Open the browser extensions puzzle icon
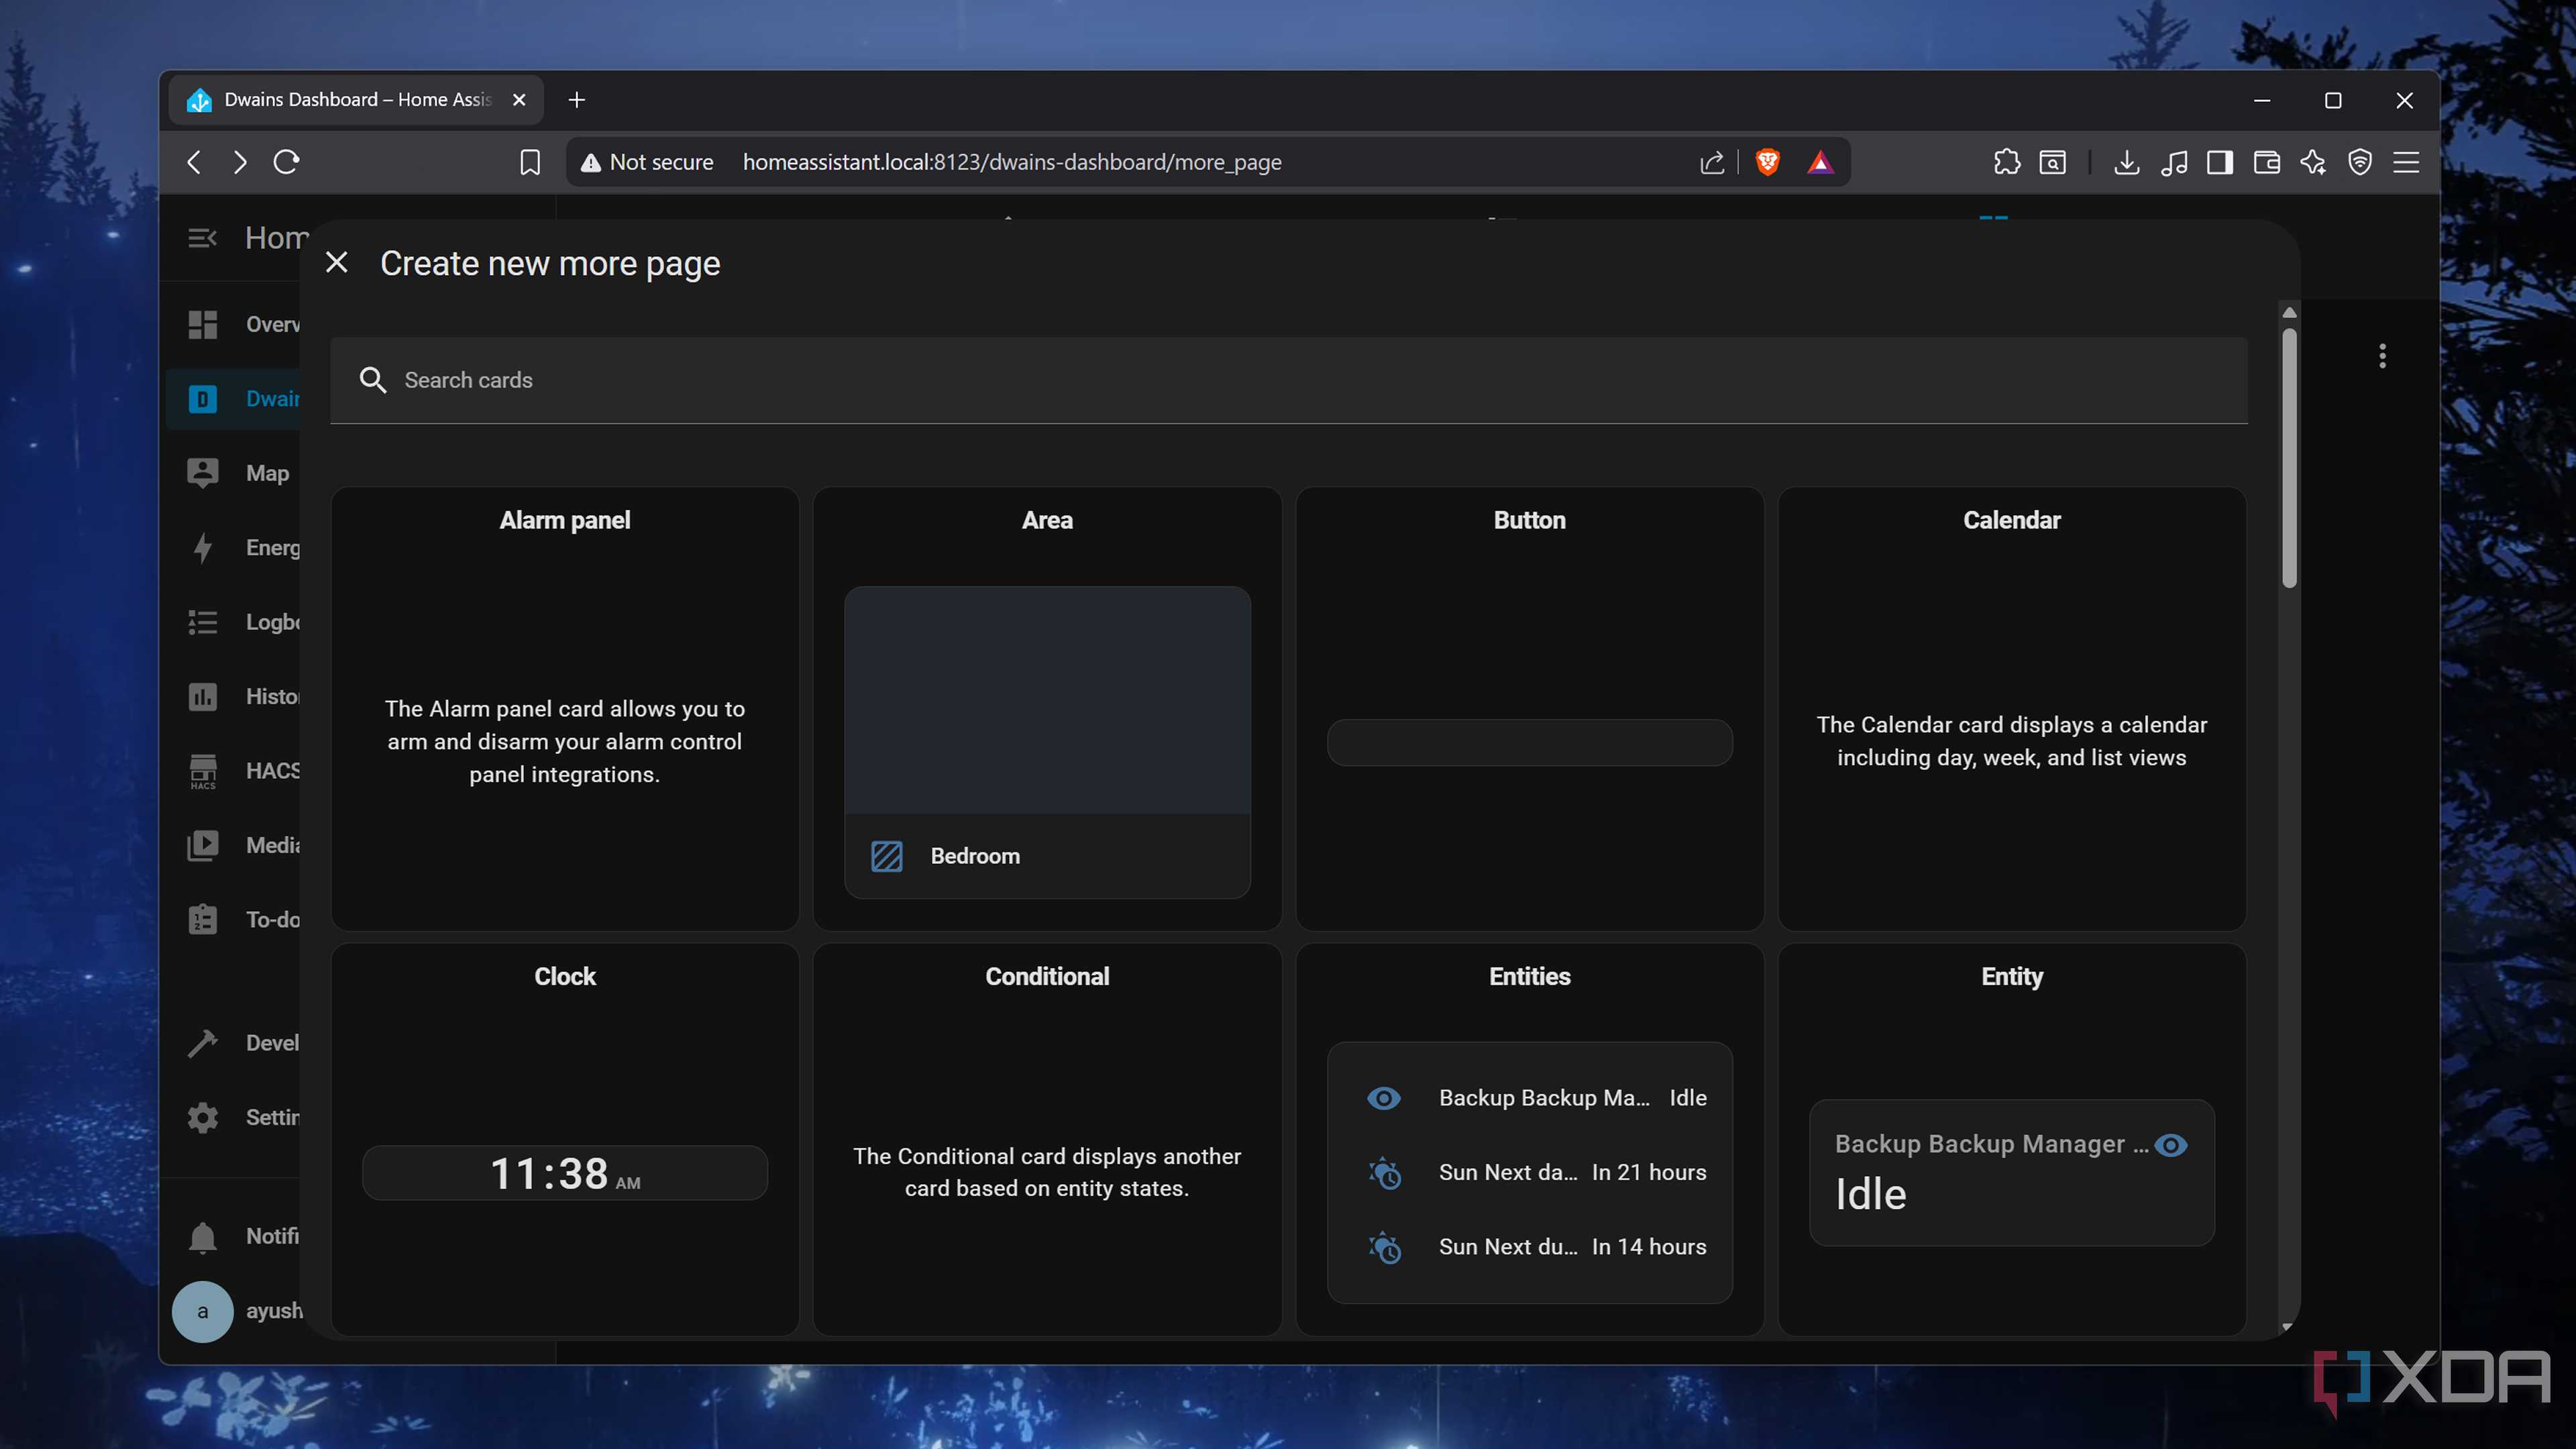Image resolution: width=2576 pixels, height=1449 pixels. 2006,162
